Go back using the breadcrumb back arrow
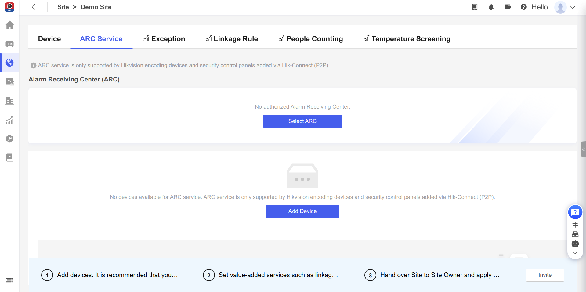The image size is (586, 292). coord(34,7)
